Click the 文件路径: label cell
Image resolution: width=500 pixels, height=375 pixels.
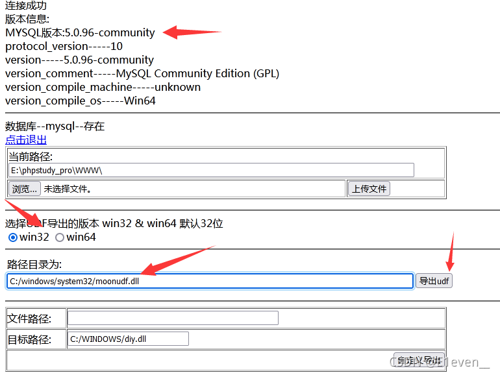coord(36,319)
